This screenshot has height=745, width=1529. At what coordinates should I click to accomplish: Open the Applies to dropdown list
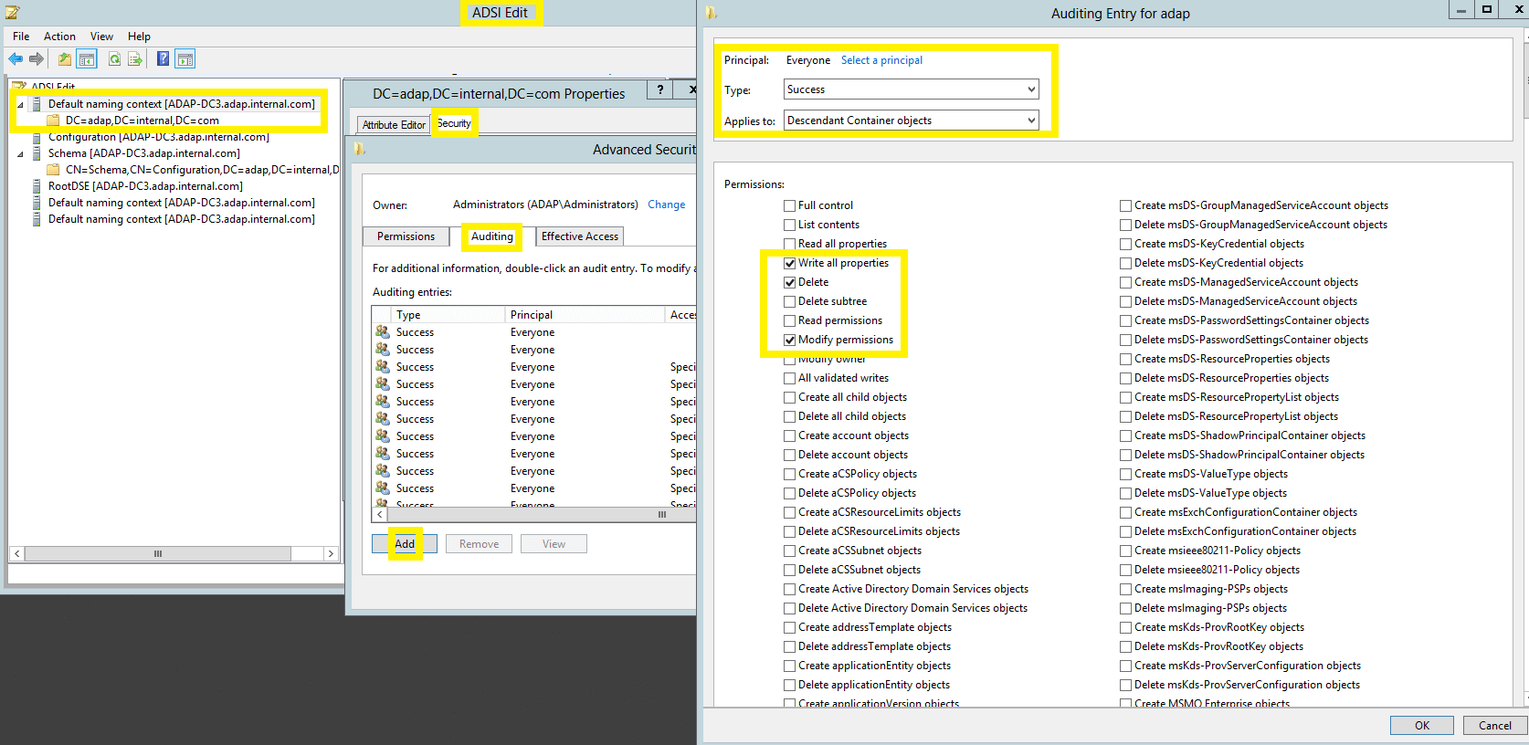[x=912, y=121]
